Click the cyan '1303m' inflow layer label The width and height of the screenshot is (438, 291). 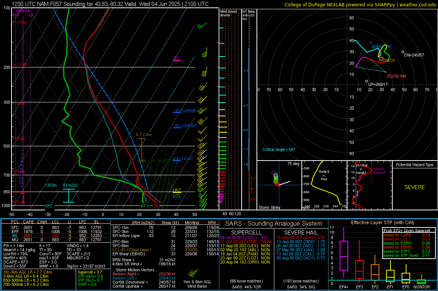[50, 185]
